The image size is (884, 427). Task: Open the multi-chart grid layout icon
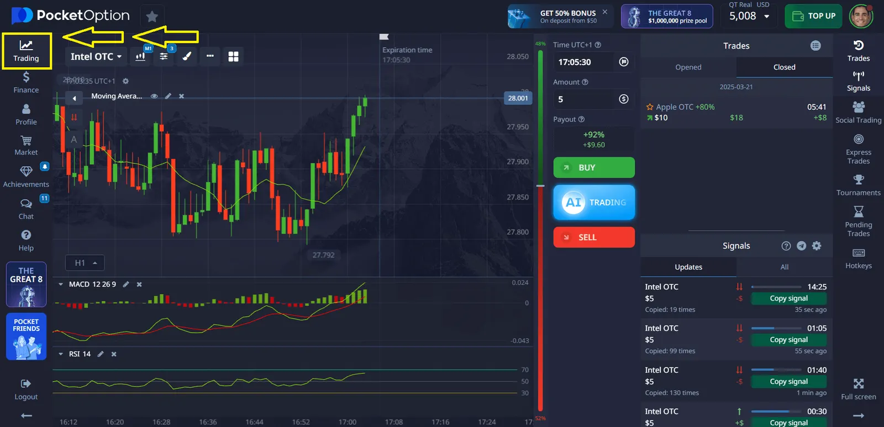(x=233, y=56)
